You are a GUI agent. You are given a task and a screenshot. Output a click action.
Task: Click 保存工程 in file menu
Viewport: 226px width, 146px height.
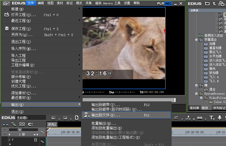[21, 29]
